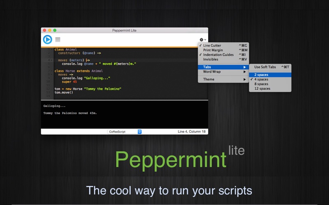Viewport: 329px width, 205px height.
Task: Click 'super 45' code line
Action: (x=69, y=82)
